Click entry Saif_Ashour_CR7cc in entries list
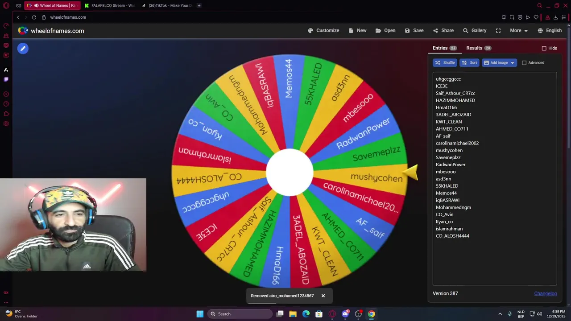Viewport: 571px width, 321px height. pyautogui.click(x=455, y=93)
